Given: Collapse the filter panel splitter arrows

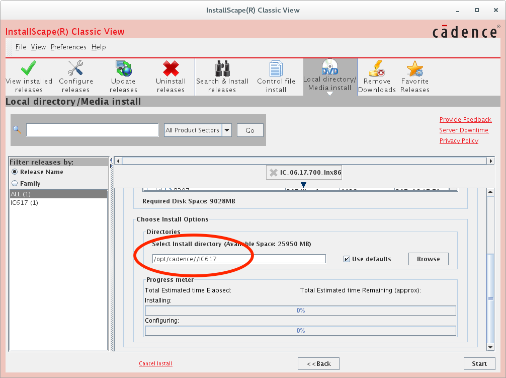Looking at the screenshot, I should 111,163.
